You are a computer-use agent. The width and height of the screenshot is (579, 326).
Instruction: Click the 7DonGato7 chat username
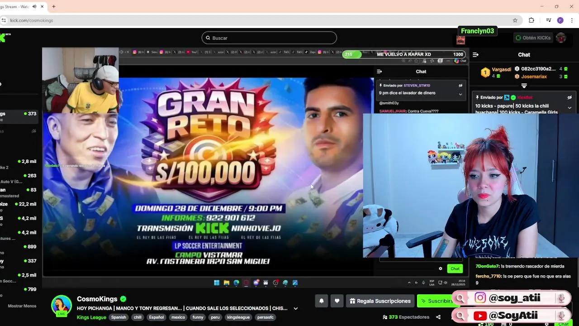[x=487, y=266]
